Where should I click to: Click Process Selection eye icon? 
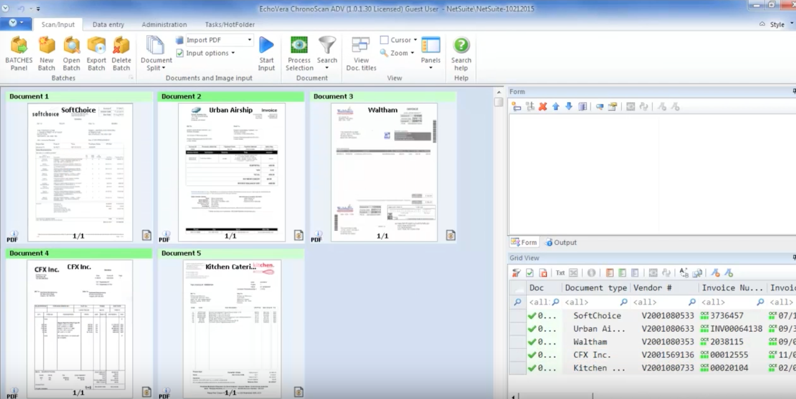click(x=299, y=45)
